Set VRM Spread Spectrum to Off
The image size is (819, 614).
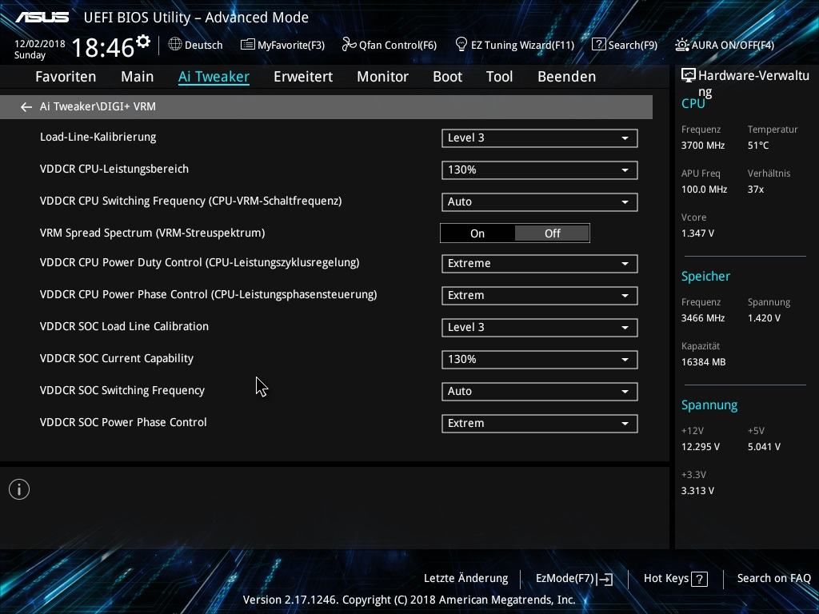click(552, 233)
